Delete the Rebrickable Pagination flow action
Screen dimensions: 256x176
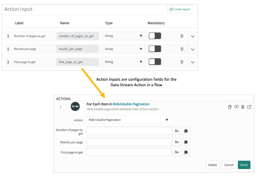(x=243, y=107)
